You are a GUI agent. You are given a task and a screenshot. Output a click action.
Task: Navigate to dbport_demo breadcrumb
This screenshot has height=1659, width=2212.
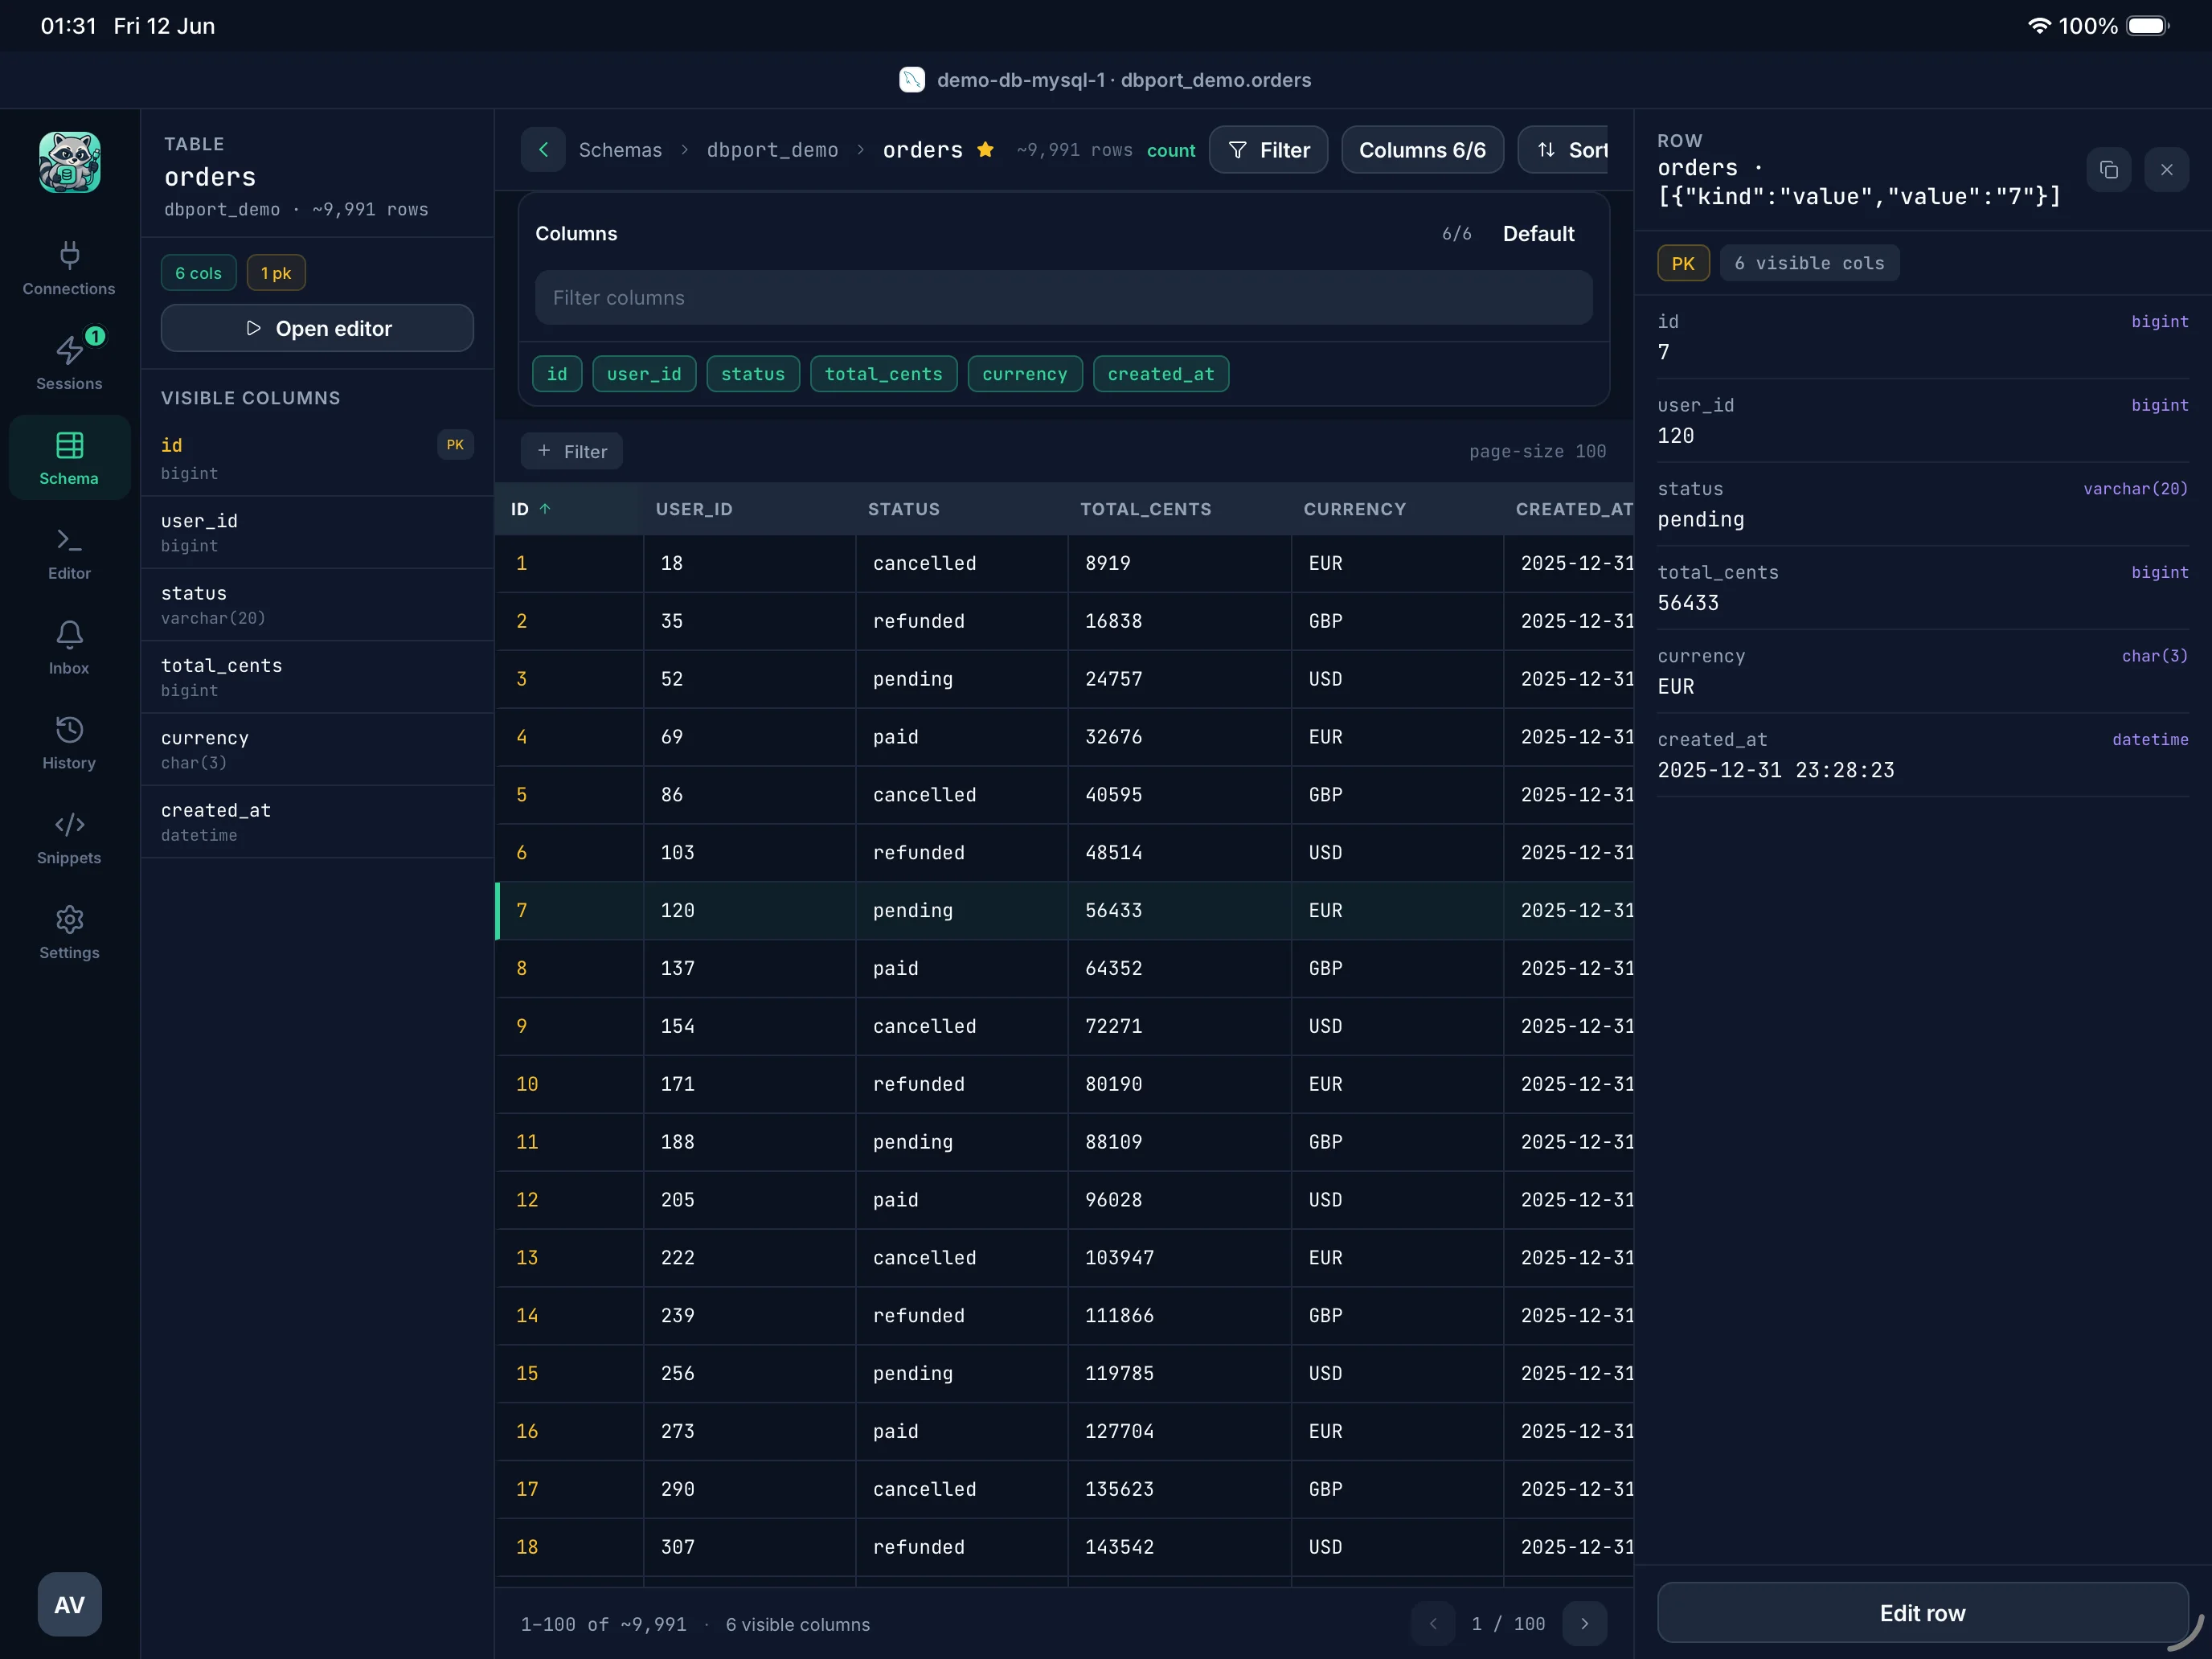(772, 149)
